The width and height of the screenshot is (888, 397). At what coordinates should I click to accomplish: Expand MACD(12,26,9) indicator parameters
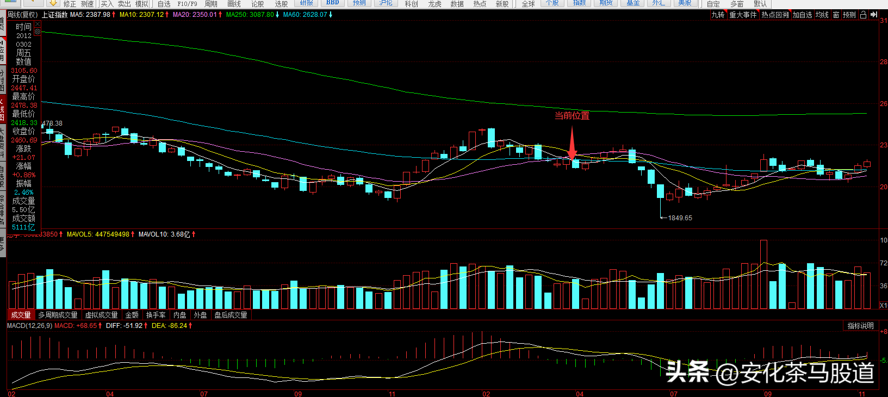[x=30, y=326]
